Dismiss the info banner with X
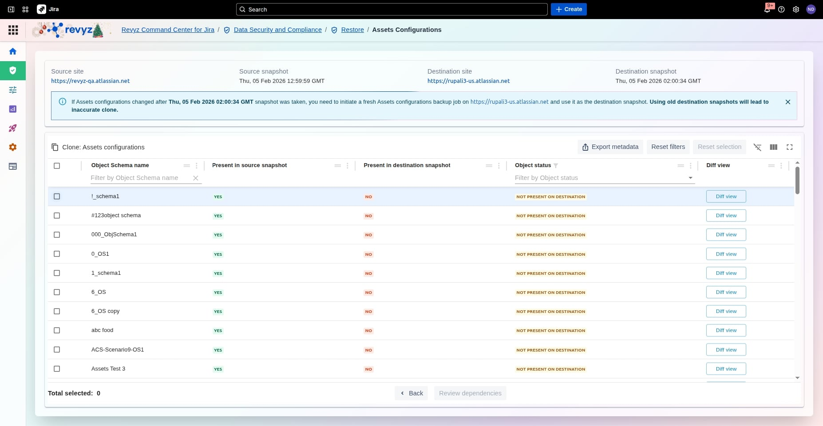 pyautogui.click(x=787, y=102)
